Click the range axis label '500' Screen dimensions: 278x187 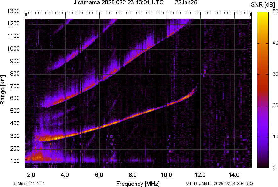(x=15, y=111)
